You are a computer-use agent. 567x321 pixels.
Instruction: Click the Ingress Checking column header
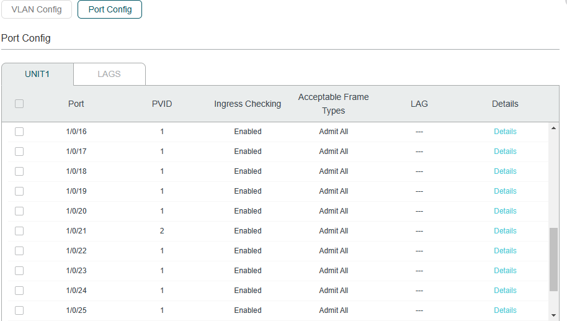click(248, 104)
